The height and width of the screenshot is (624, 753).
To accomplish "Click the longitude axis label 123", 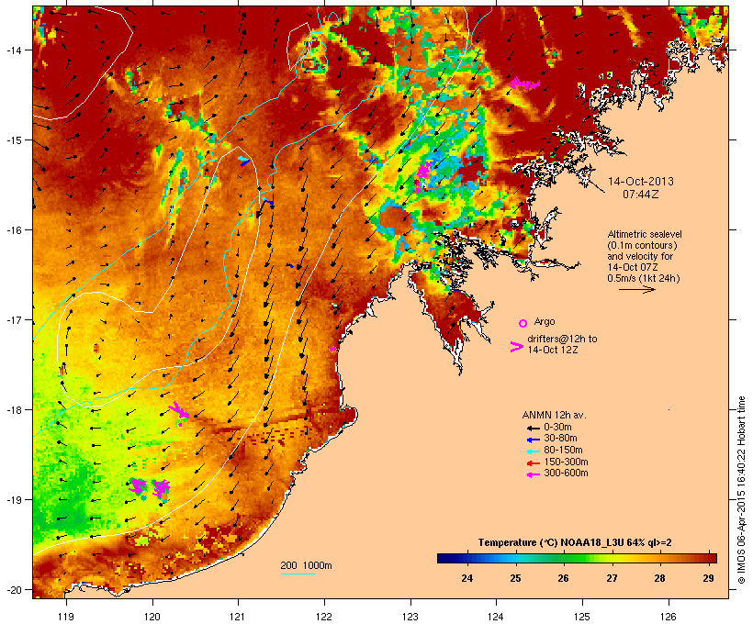I will click(410, 617).
